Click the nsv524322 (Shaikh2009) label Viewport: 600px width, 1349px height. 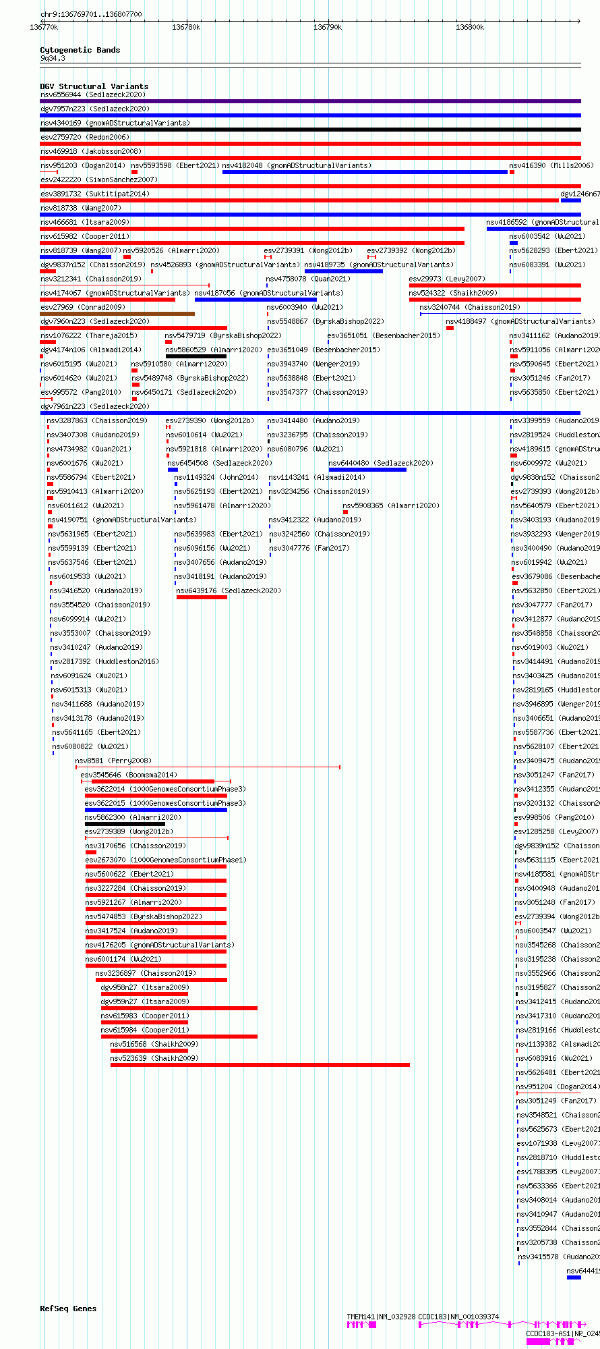point(453,293)
